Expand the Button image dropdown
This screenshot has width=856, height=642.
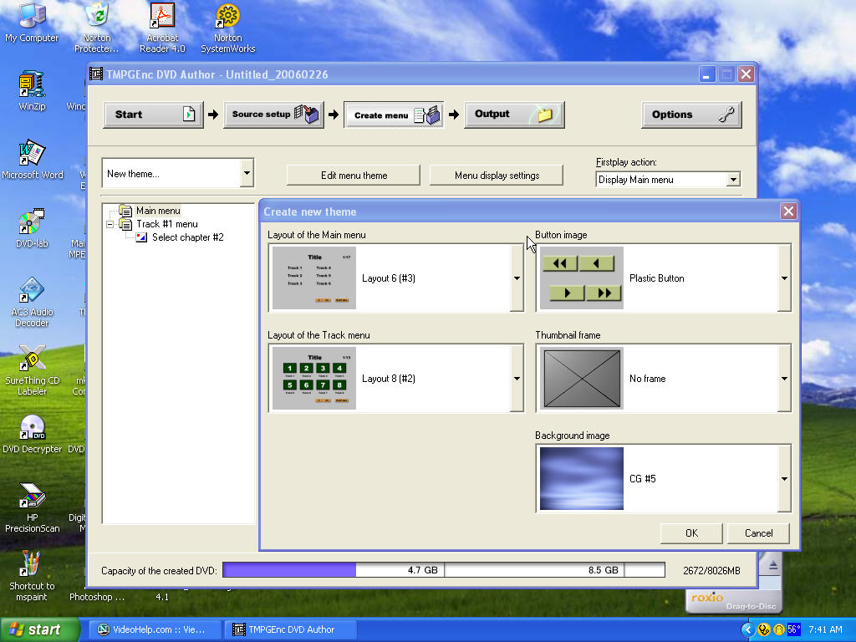coord(784,278)
